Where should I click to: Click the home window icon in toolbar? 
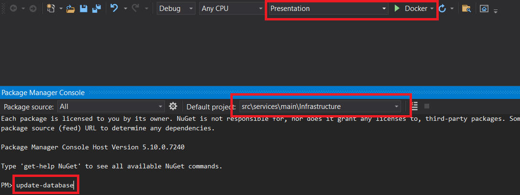(x=484, y=9)
